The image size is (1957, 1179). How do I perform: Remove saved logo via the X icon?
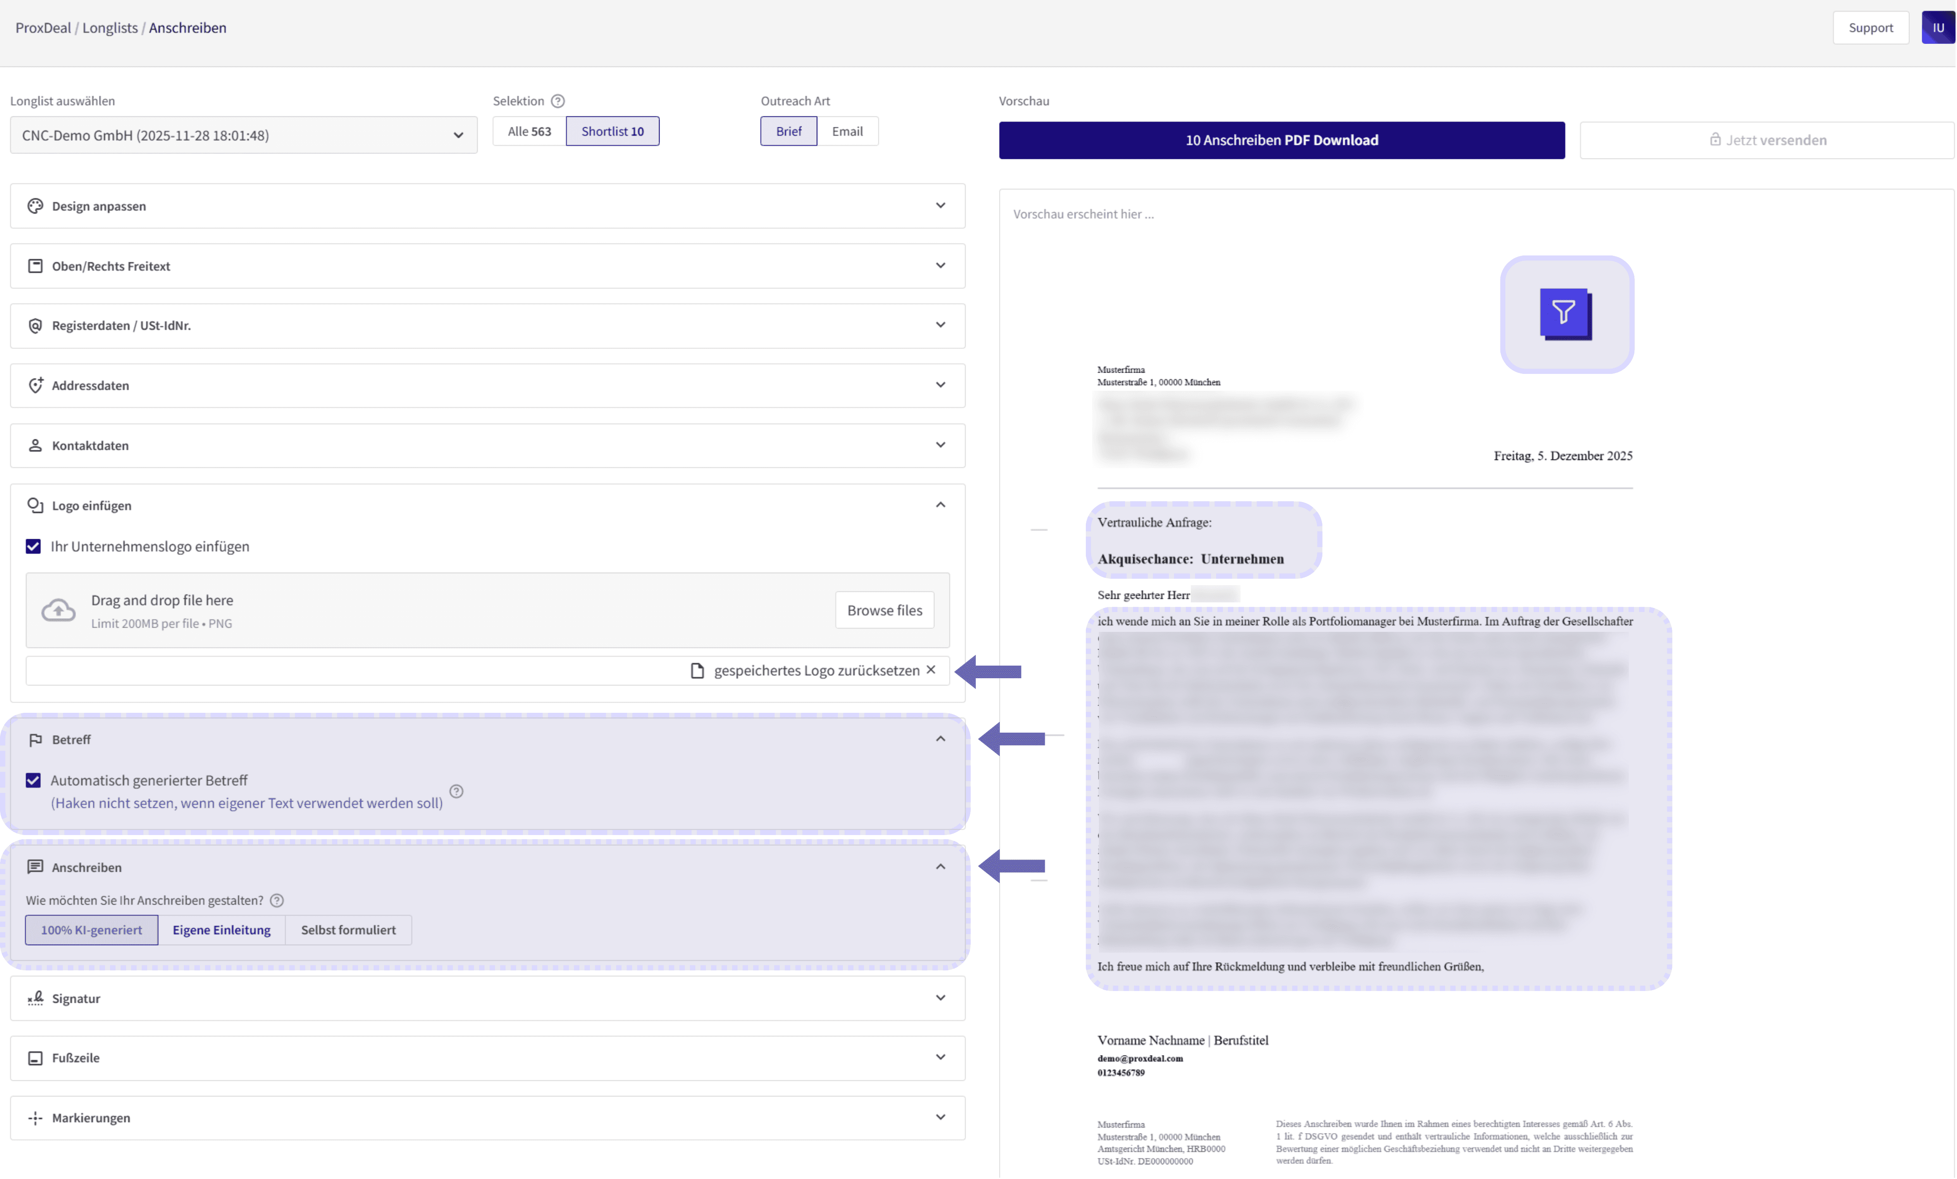tap(931, 670)
